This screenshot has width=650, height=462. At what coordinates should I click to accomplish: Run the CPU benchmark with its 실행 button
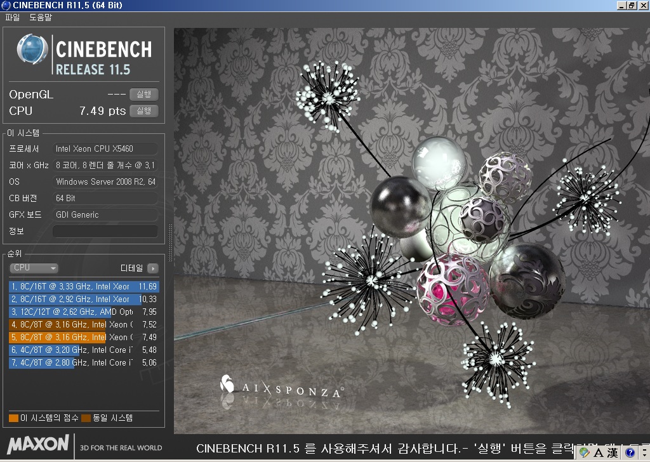[x=144, y=111]
